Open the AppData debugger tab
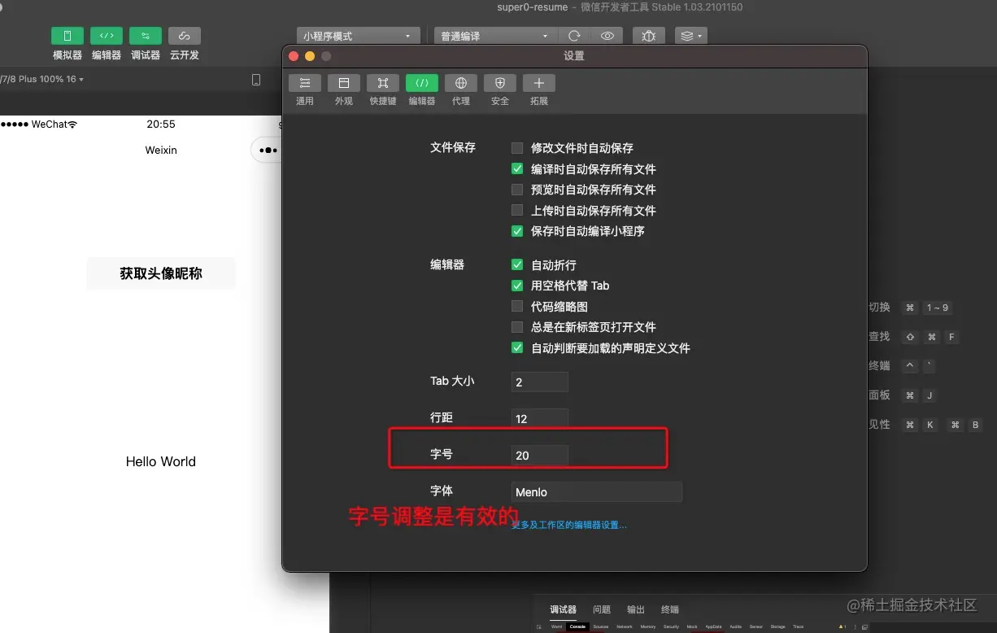This screenshot has width=997, height=633. [x=713, y=626]
